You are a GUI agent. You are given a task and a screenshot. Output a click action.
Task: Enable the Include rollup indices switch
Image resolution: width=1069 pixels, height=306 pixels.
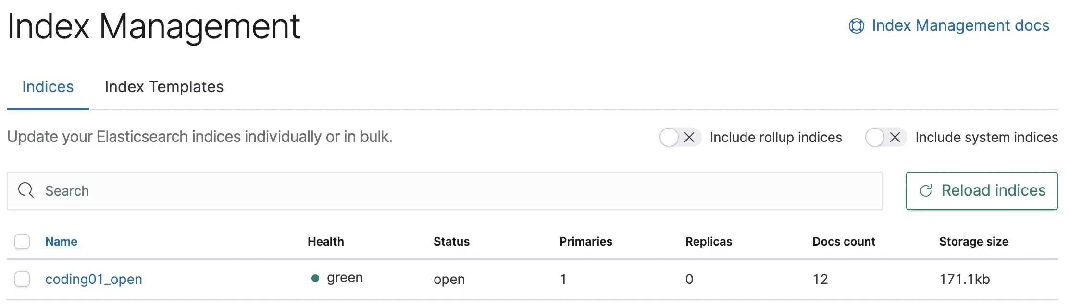click(680, 138)
